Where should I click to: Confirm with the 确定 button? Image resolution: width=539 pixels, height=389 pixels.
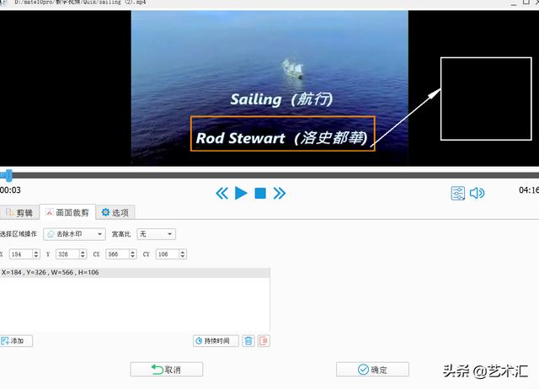coord(372,370)
